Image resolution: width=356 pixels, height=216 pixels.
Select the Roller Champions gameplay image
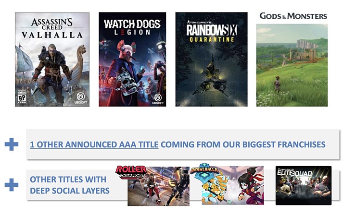[158, 186]
